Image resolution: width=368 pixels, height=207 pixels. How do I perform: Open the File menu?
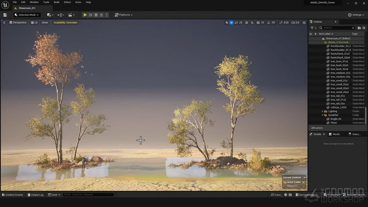(x=15, y=2)
